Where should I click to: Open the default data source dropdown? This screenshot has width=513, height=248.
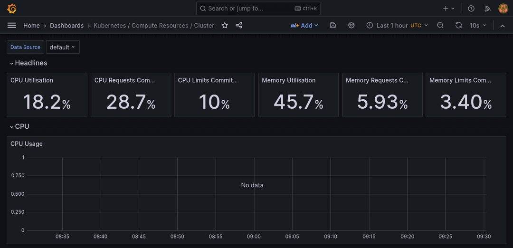[62, 47]
